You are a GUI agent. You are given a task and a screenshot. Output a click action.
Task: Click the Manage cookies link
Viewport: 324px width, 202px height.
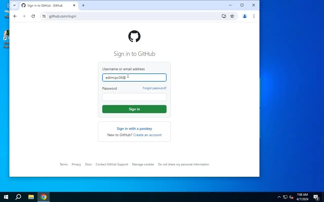point(143,164)
